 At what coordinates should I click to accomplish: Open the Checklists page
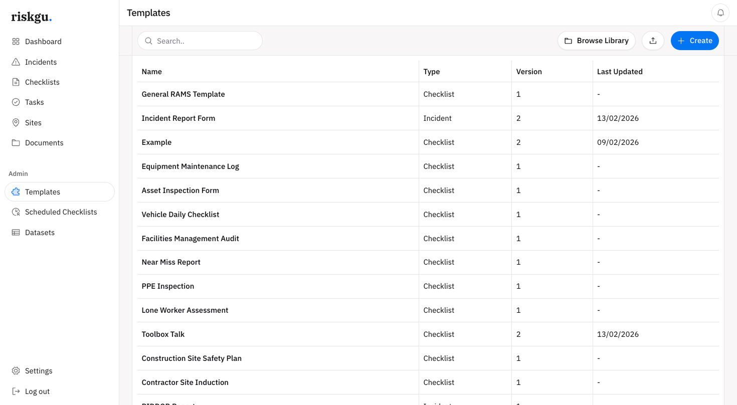42,82
